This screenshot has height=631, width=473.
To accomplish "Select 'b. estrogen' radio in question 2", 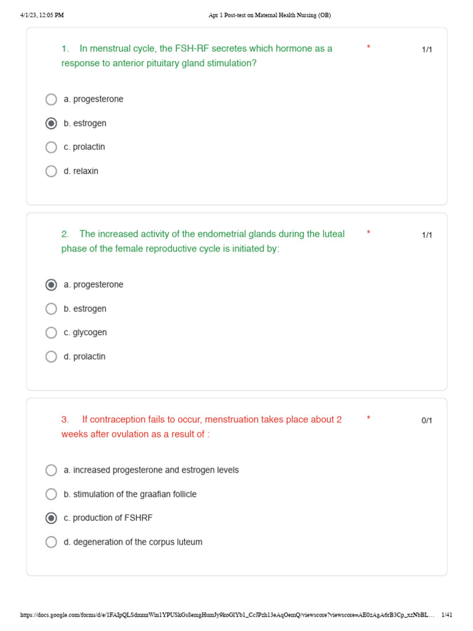I will (x=51, y=309).
